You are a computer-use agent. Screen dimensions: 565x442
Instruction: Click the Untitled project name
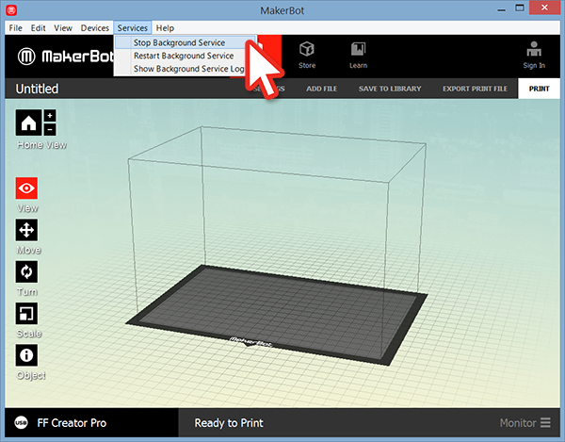[x=37, y=89]
